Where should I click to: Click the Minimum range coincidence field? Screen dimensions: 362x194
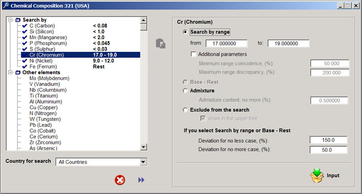[330, 63]
